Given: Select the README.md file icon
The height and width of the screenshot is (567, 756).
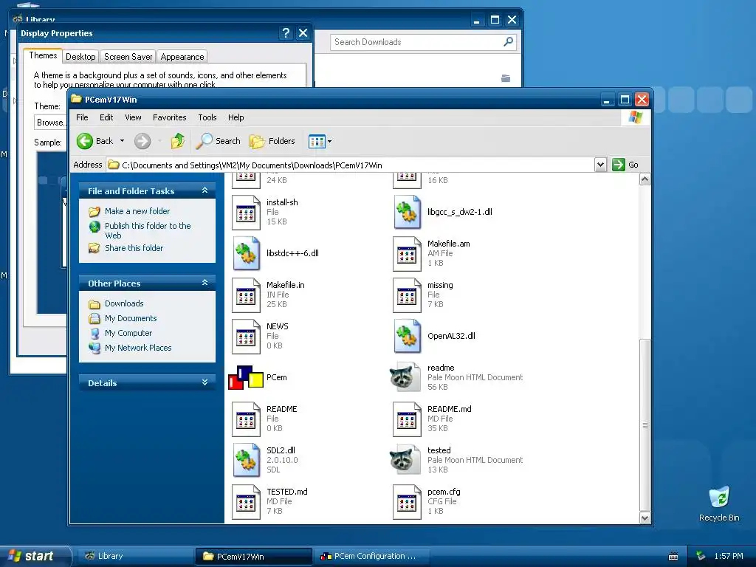Looking at the screenshot, I should tap(408, 419).
